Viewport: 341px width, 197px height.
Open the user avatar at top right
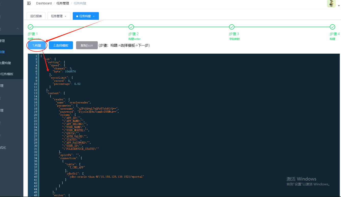coord(331,4)
